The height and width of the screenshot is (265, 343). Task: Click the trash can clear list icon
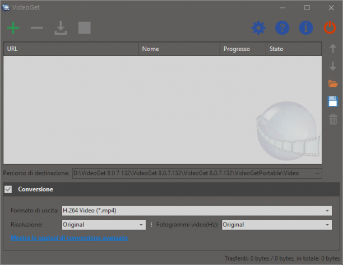pyautogui.click(x=333, y=119)
